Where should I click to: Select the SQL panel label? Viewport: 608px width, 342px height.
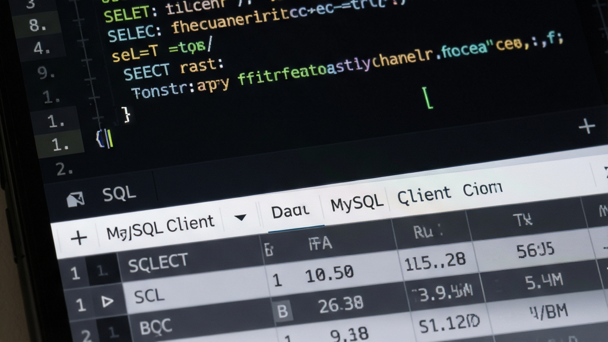[119, 194]
